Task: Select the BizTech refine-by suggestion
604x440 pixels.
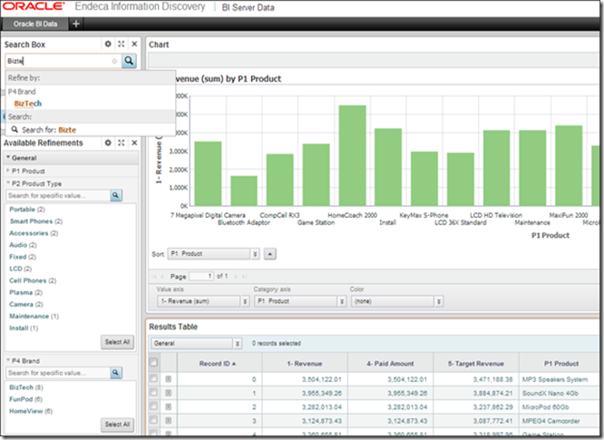Action: click(x=27, y=103)
